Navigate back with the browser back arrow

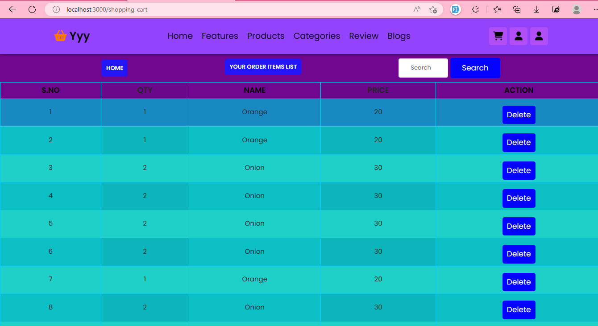pyautogui.click(x=12, y=9)
